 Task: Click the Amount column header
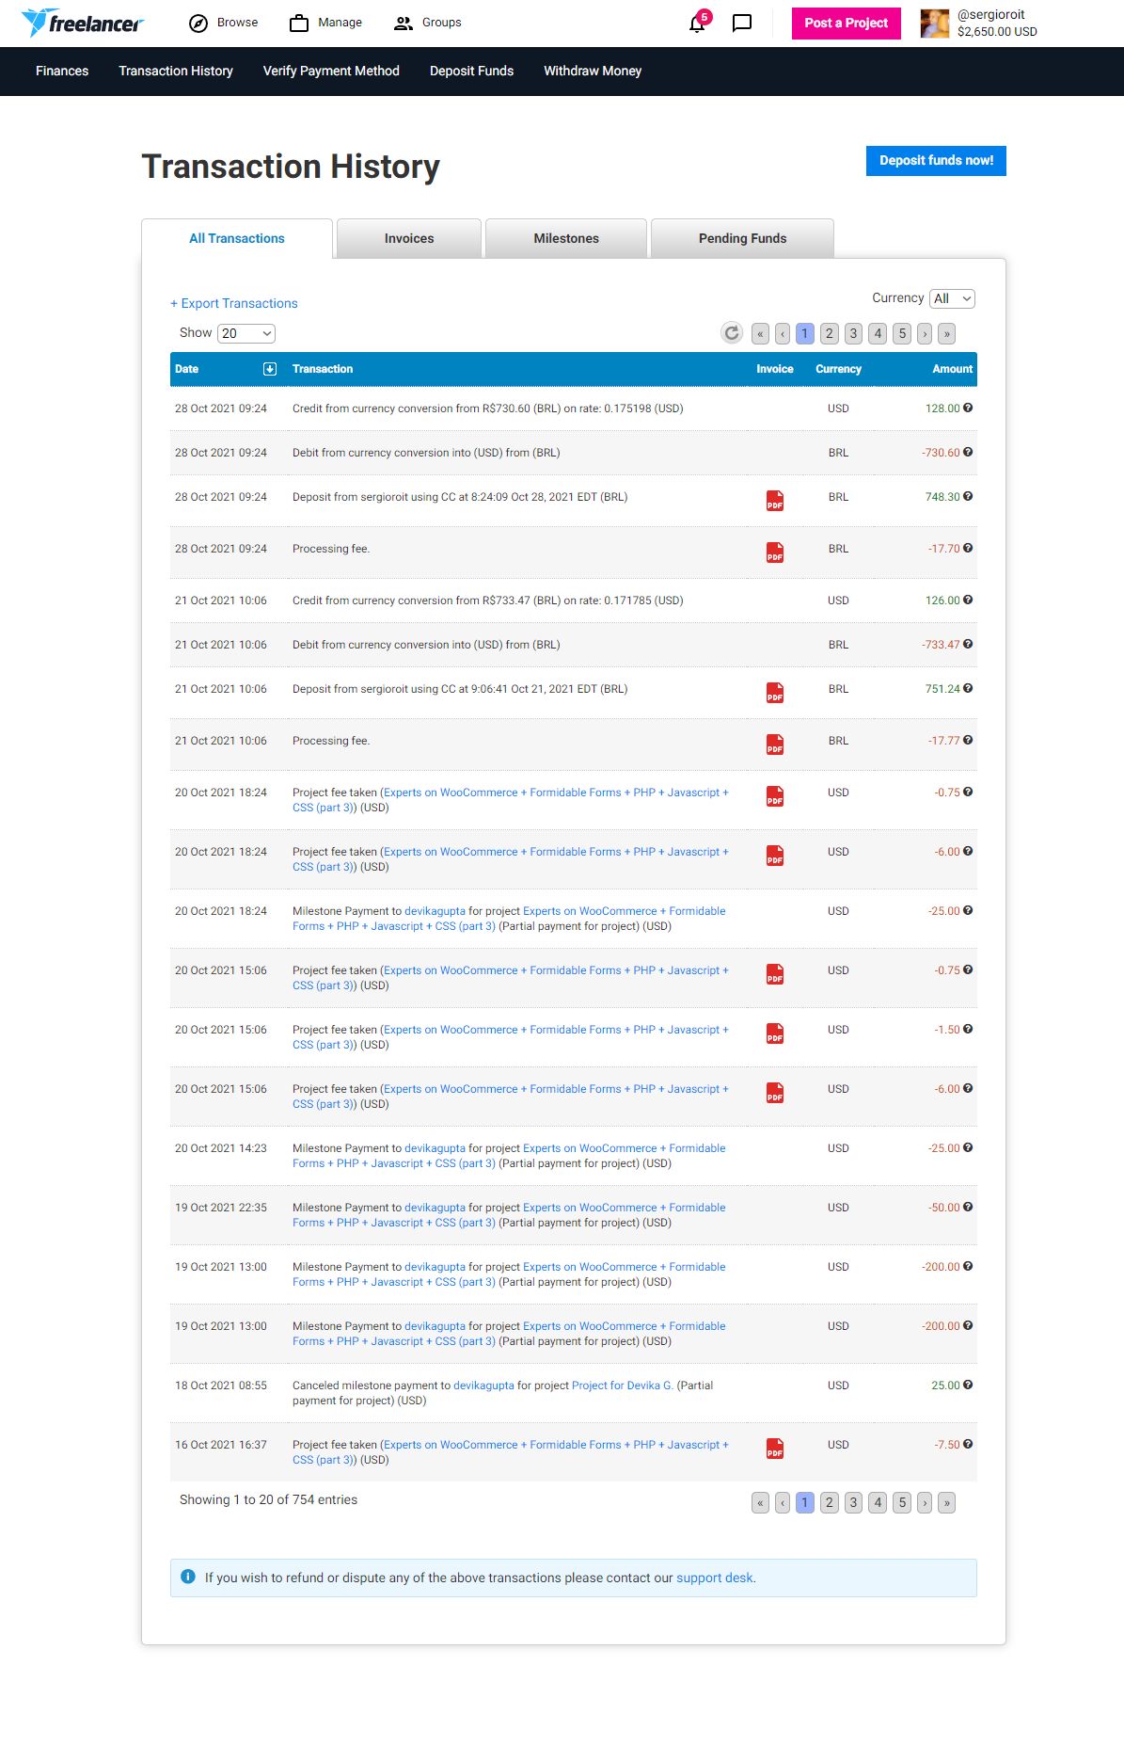pos(952,369)
